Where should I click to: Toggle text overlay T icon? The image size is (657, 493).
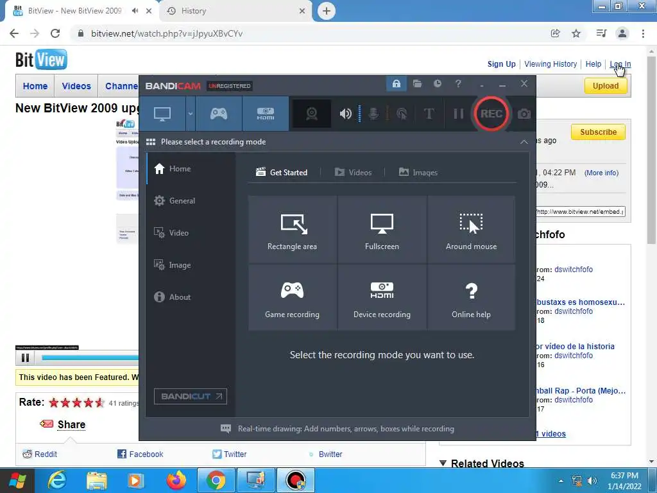(x=429, y=114)
